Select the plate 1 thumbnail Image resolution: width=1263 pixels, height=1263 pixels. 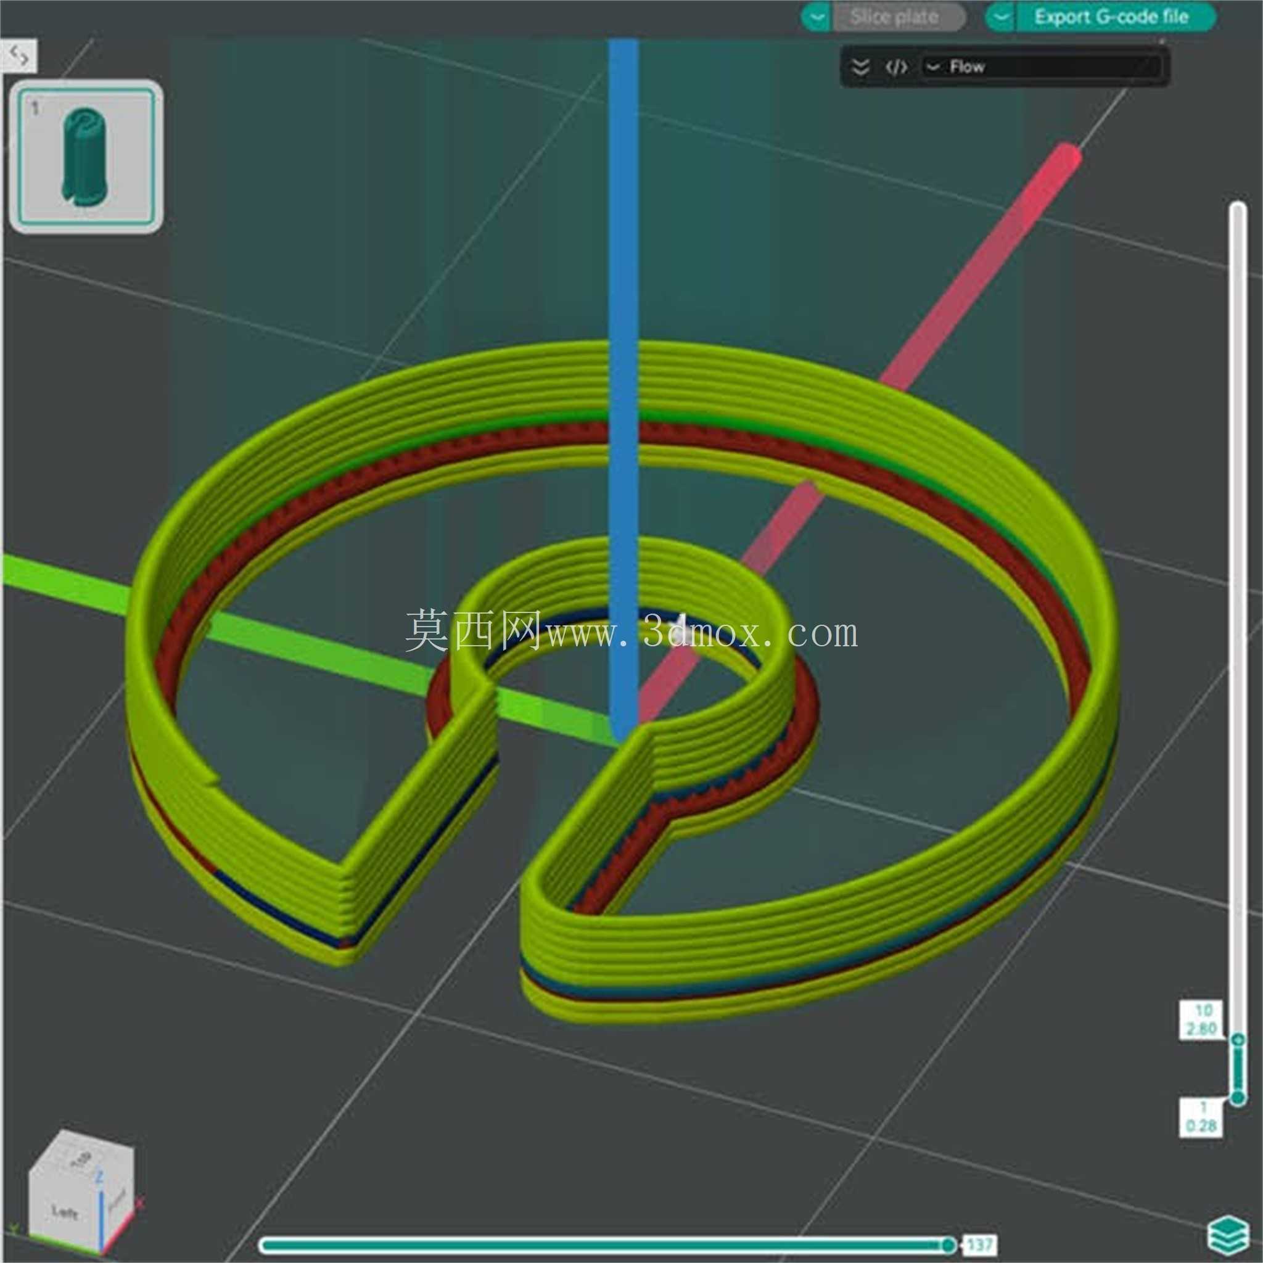[86, 157]
